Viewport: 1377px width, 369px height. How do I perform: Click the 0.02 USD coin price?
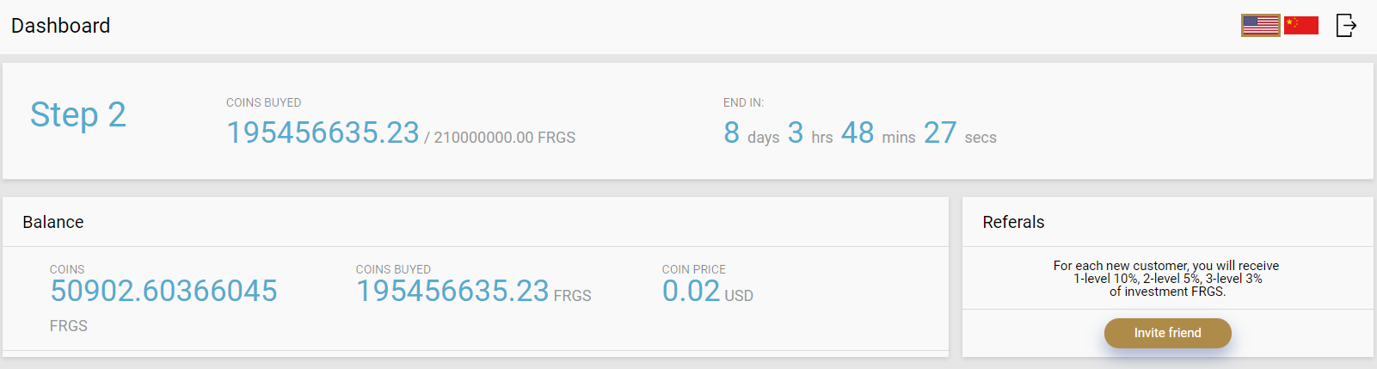pos(692,291)
